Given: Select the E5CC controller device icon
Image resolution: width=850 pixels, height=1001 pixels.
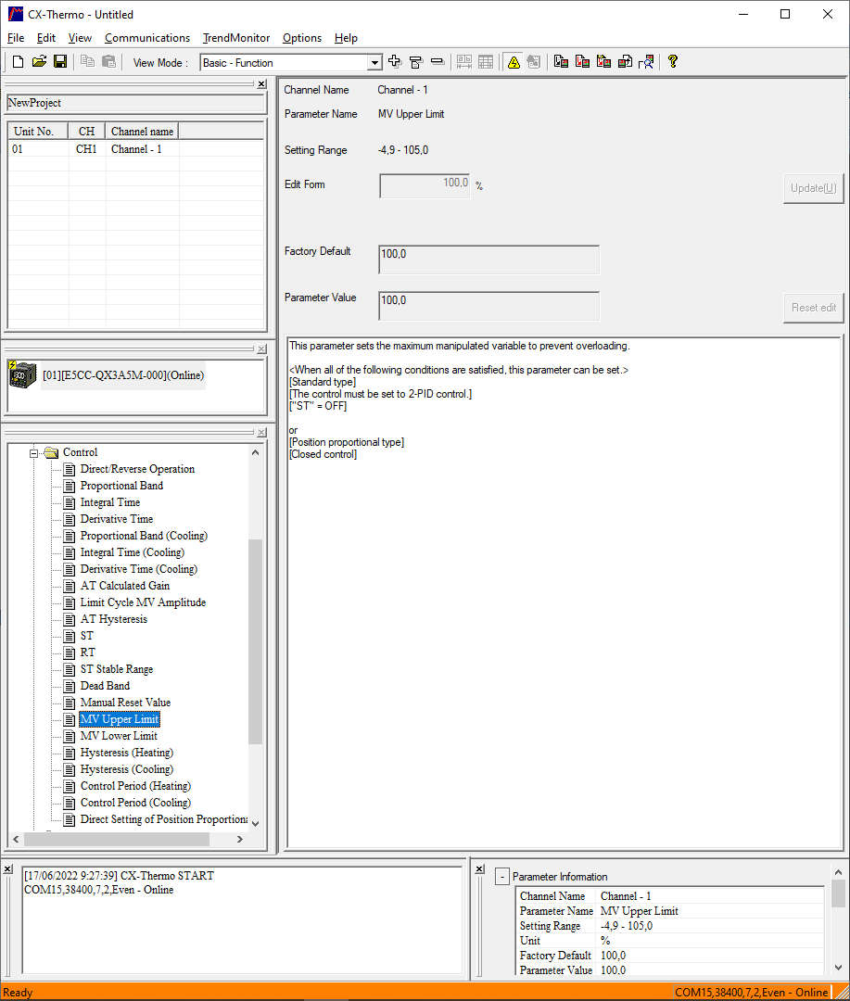Looking at the screenshot, I should pos(22,374).
